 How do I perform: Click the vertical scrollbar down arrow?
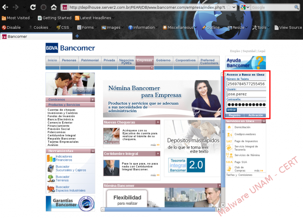pyautogui.click(x=223, y=205)
